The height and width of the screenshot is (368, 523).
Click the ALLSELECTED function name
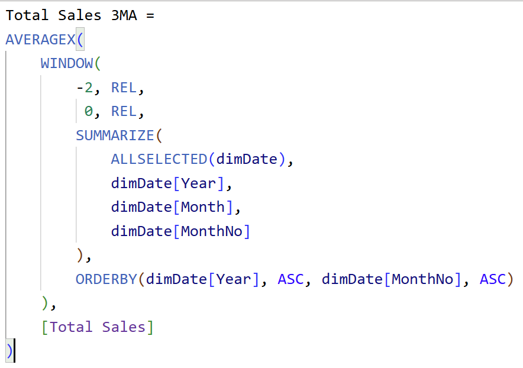(x=159, y=159)
